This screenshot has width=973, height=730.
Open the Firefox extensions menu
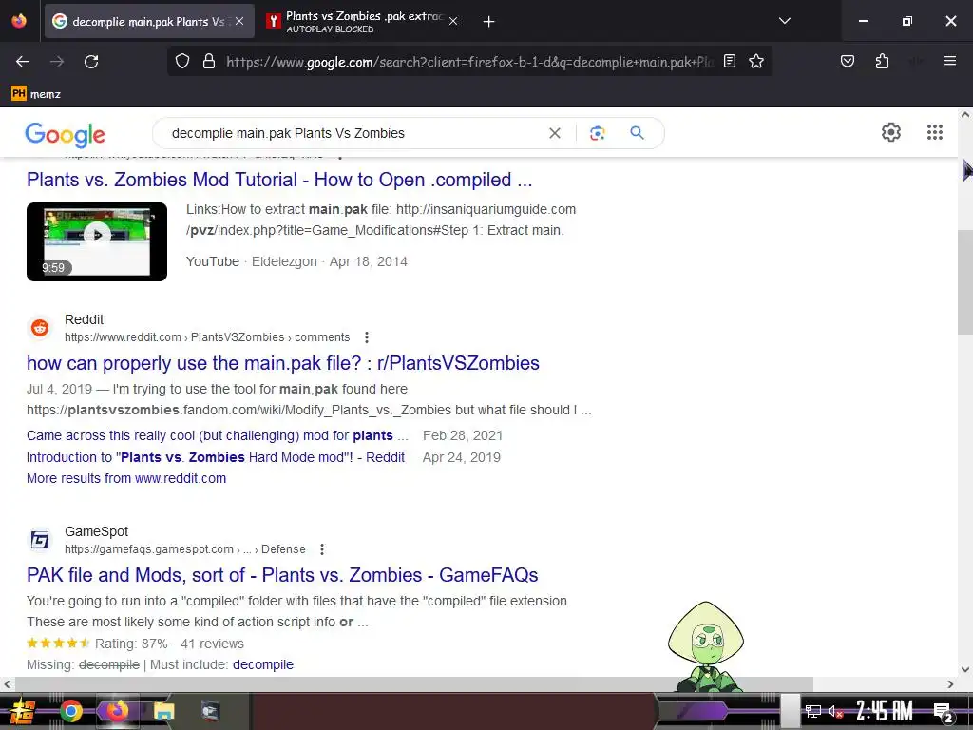click(882, 61)
